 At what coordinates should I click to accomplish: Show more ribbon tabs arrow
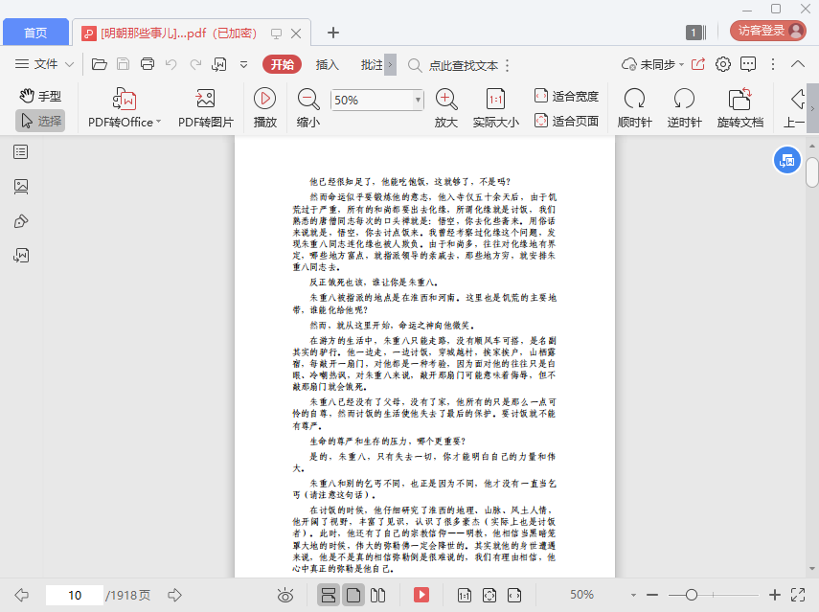(x=390, y=65)
